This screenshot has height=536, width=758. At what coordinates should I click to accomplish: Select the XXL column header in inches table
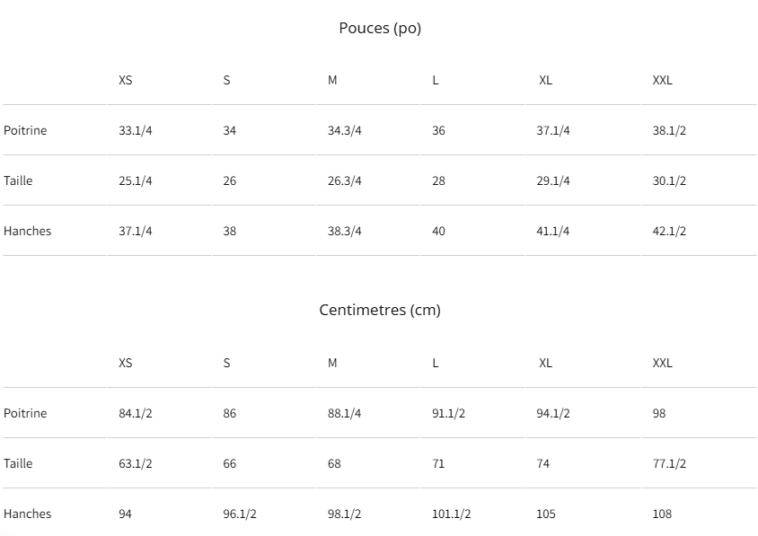point(662,80)
